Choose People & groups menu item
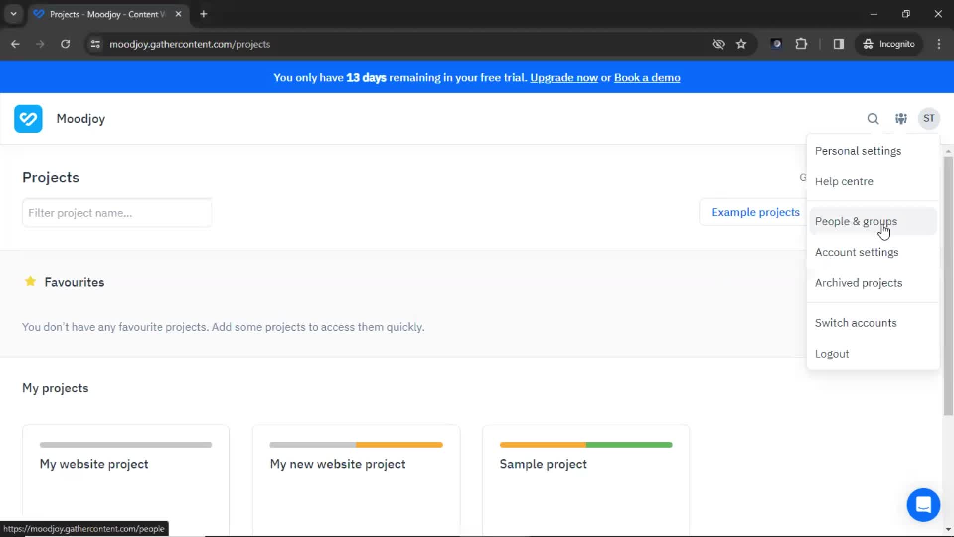 (x=873, y=221)
